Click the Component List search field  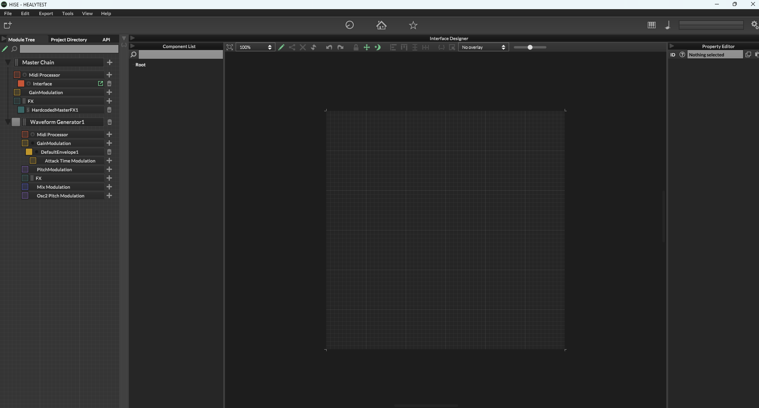pyautogui.click(x=181, y=54)
